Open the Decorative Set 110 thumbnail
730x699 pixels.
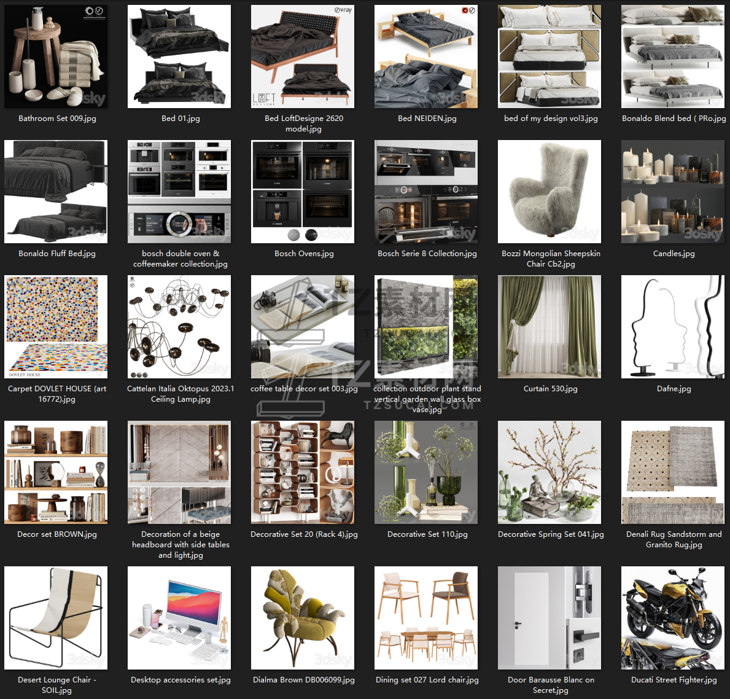point(426,472)
